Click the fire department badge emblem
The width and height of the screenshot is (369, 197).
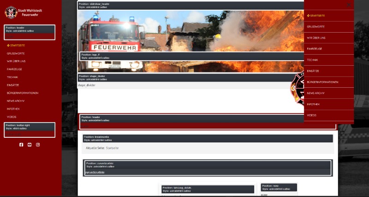coord(297,88)
